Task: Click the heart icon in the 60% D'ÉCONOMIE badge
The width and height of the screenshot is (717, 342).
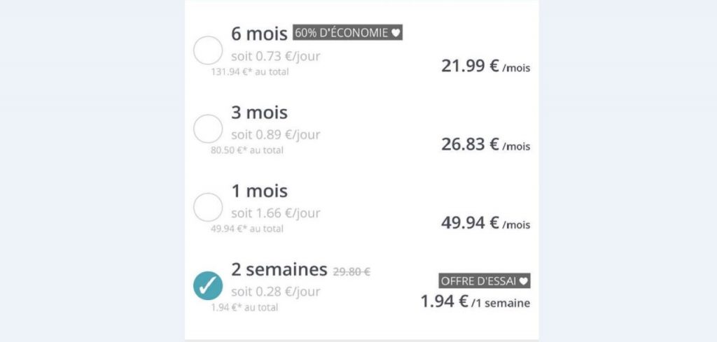Action: [396, 33]
